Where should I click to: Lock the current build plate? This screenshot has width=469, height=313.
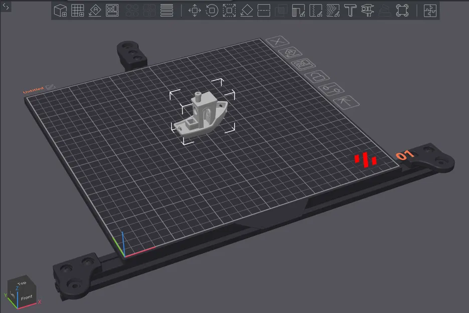pyautogui.click(x=317, y=77)
